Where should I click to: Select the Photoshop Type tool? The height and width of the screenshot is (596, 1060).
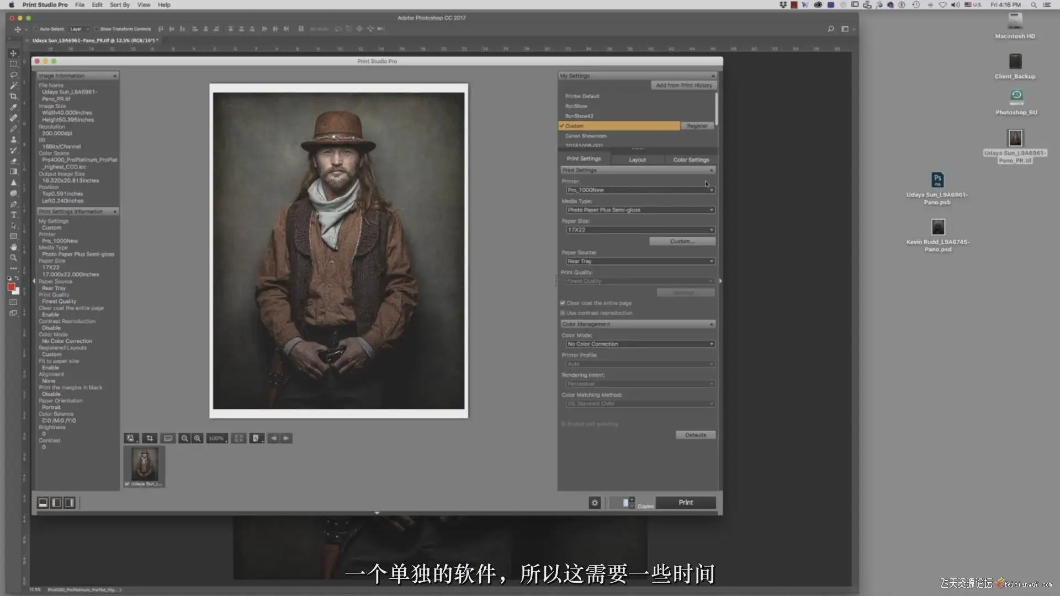click(13, 215)
